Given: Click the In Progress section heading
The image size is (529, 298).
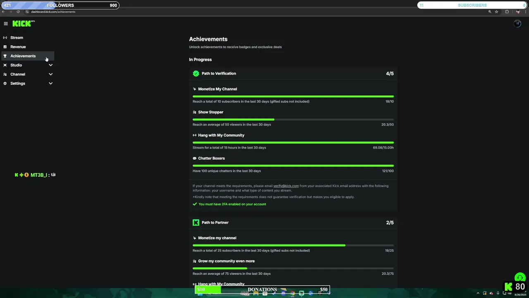Looking at the screenshot, I should (200, 60).
